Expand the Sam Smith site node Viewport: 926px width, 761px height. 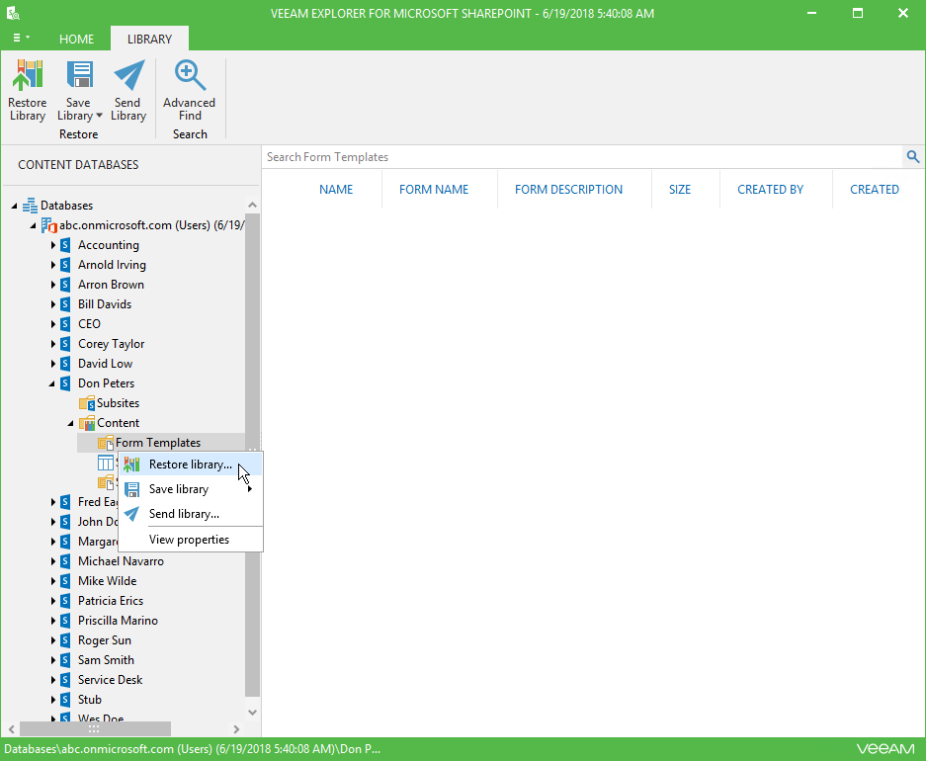click(x=52, y=660)
